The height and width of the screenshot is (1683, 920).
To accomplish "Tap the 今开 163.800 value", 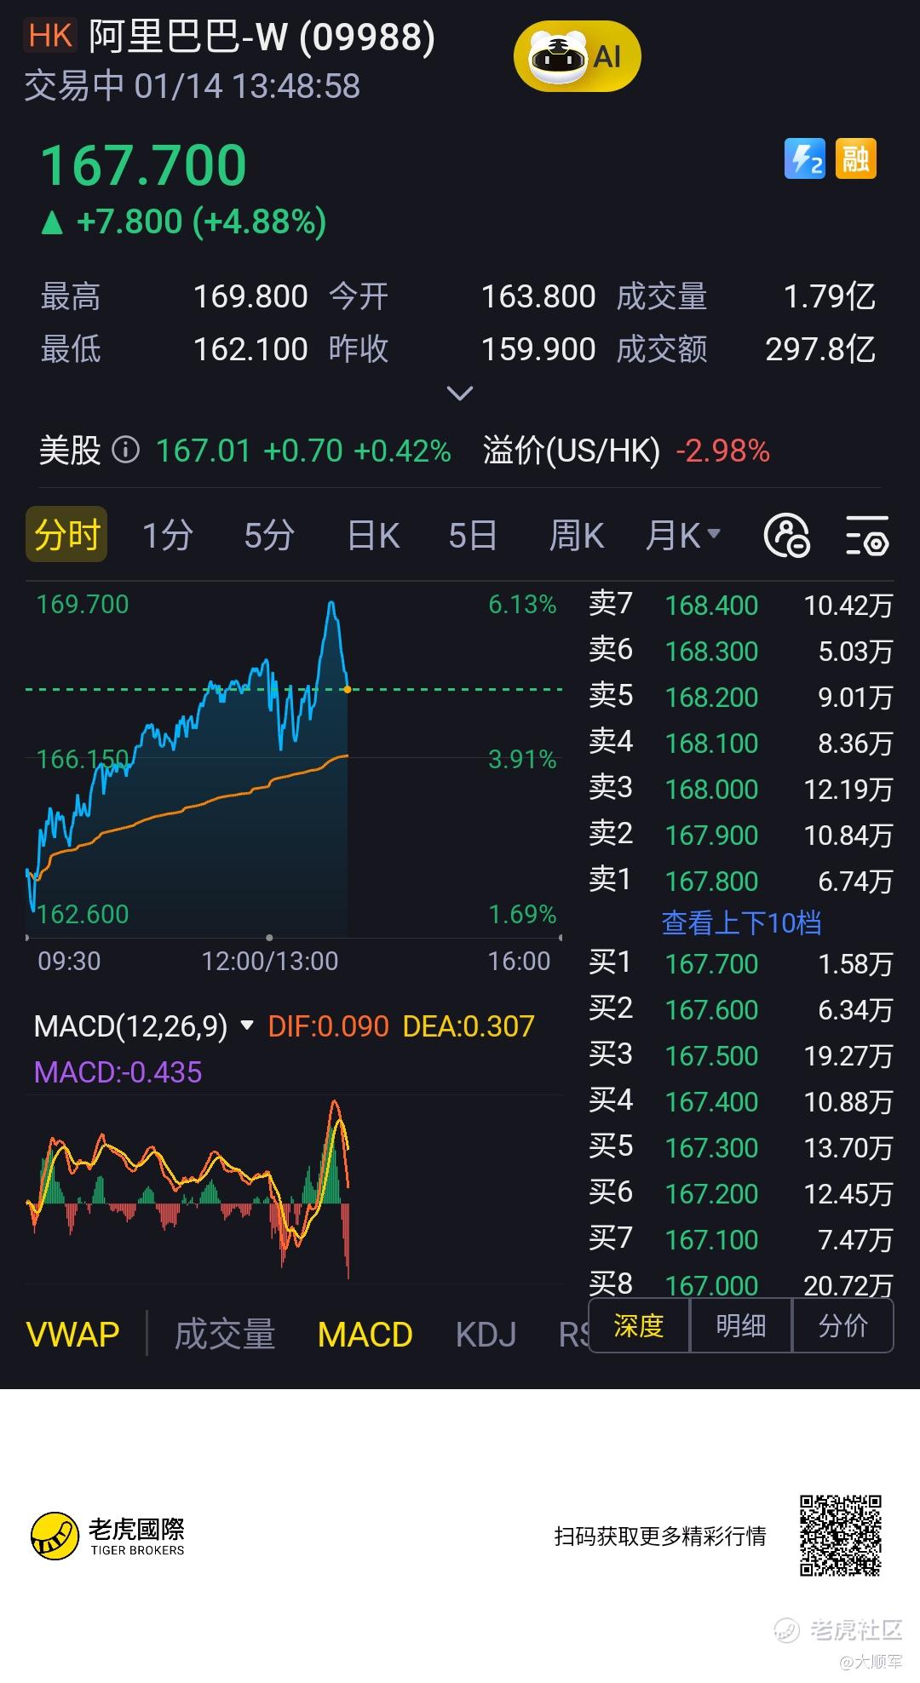I will [538, 296].
